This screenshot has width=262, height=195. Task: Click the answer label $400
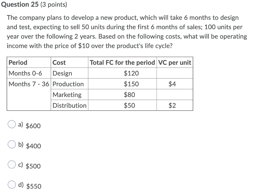[33, 146]
